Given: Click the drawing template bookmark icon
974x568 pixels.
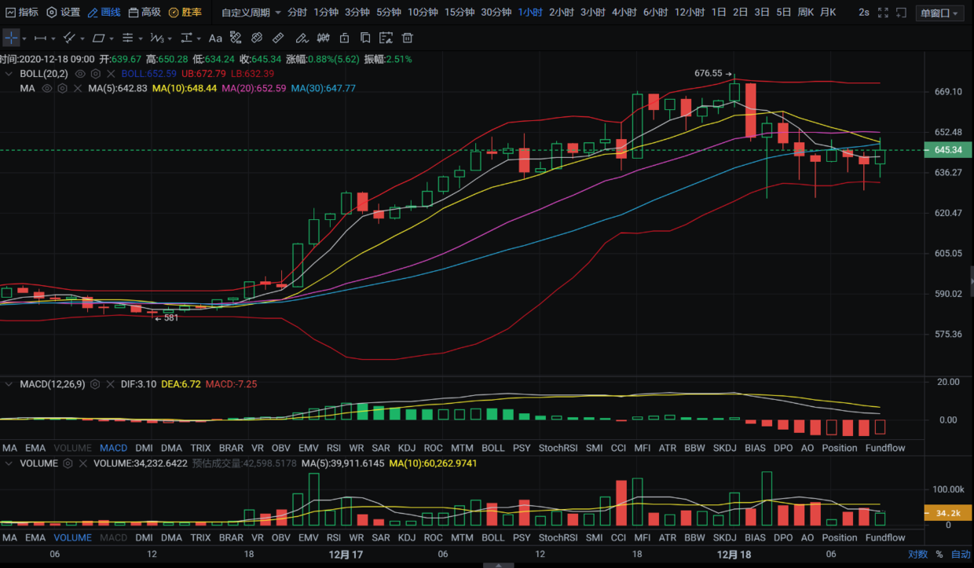Looking at the screenshot, I should [x=365, y=38].
